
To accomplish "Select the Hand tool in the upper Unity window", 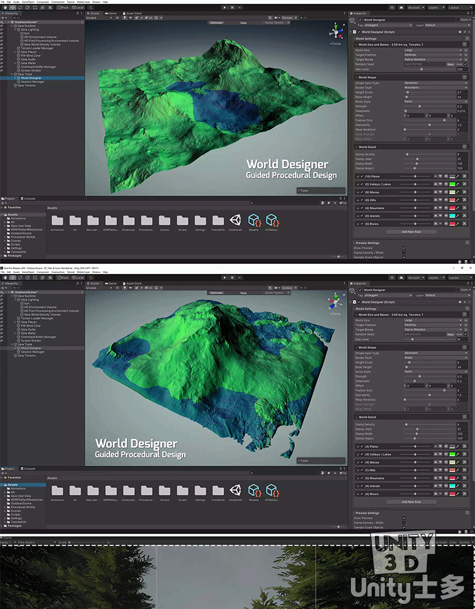I will pyautogui.click(x=5, y=8).
